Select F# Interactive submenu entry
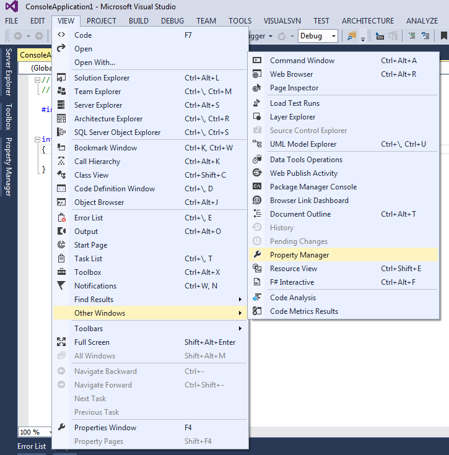449x455 pixels. [x=344, y=282]
